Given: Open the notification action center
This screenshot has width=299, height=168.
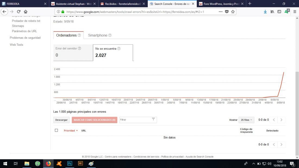Looking at the screenshot, I should [292, 164].
